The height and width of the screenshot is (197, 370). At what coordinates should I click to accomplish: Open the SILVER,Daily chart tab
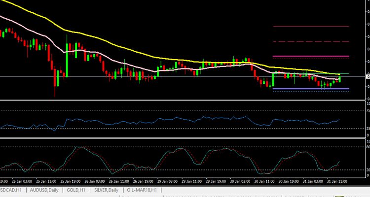tap(106, 190)
